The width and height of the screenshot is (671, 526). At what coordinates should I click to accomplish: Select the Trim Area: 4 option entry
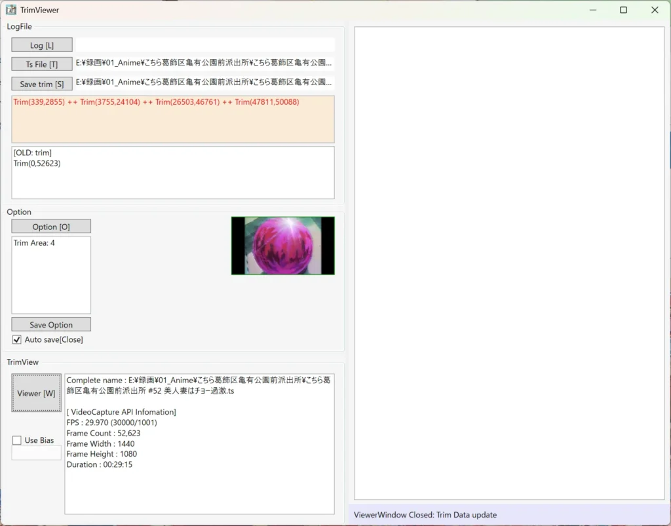click(35, 243)
